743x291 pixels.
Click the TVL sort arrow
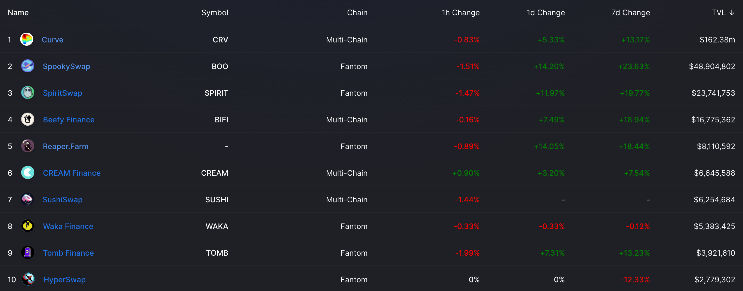732,13
